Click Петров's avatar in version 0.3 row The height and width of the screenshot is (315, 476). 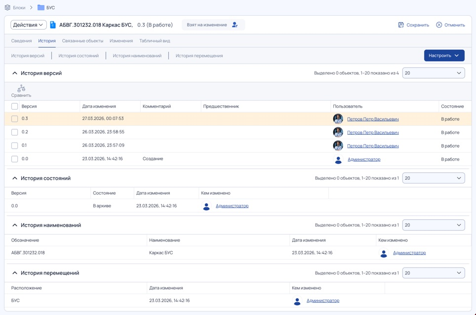click(338, 118)
